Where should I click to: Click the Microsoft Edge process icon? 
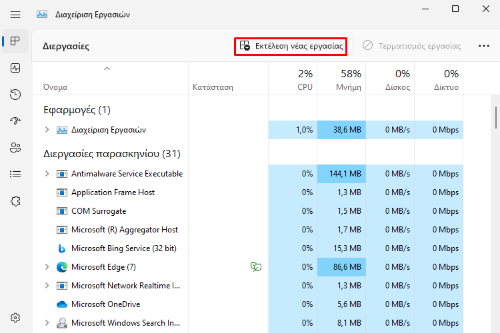click(62, 267)
